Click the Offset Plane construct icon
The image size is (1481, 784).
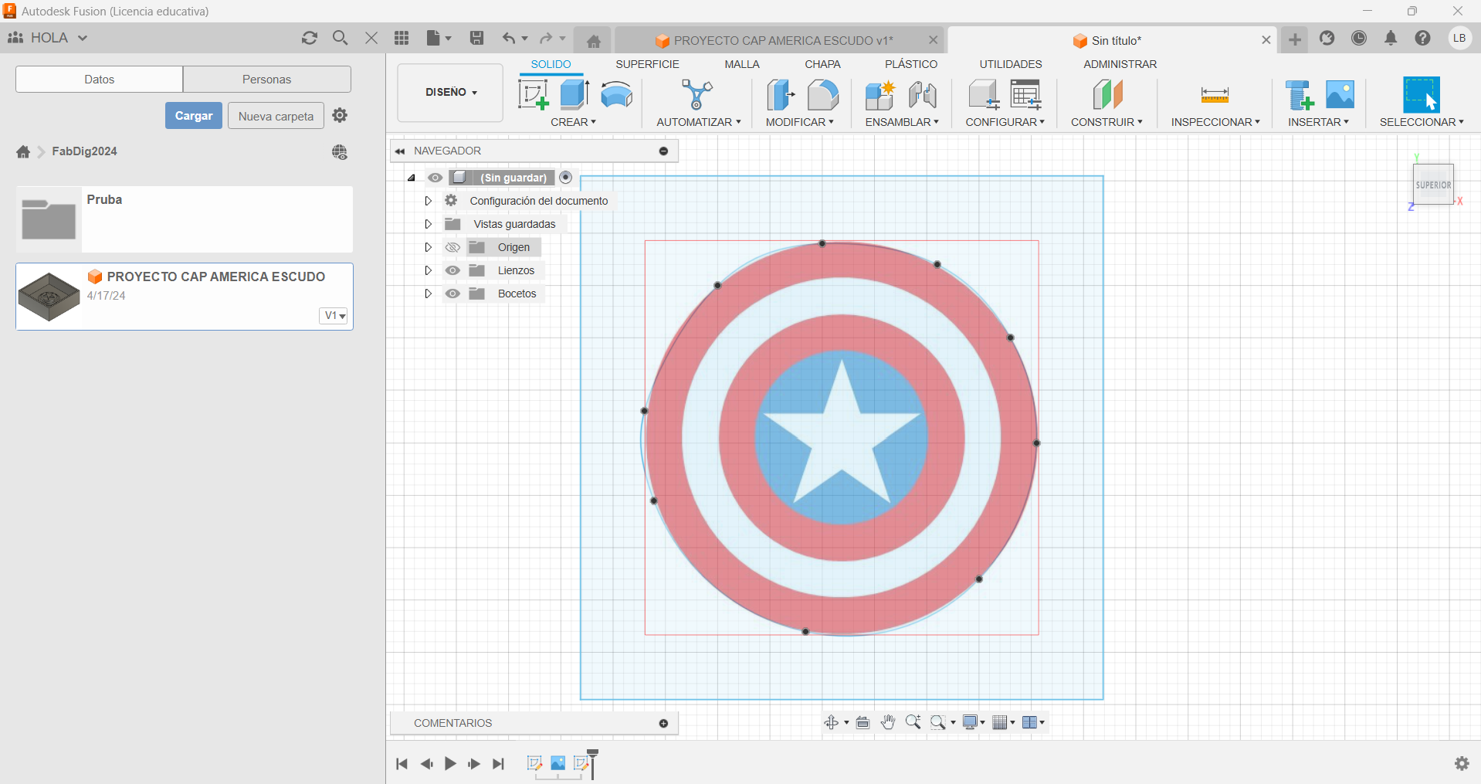click(x=1107, y=95)
